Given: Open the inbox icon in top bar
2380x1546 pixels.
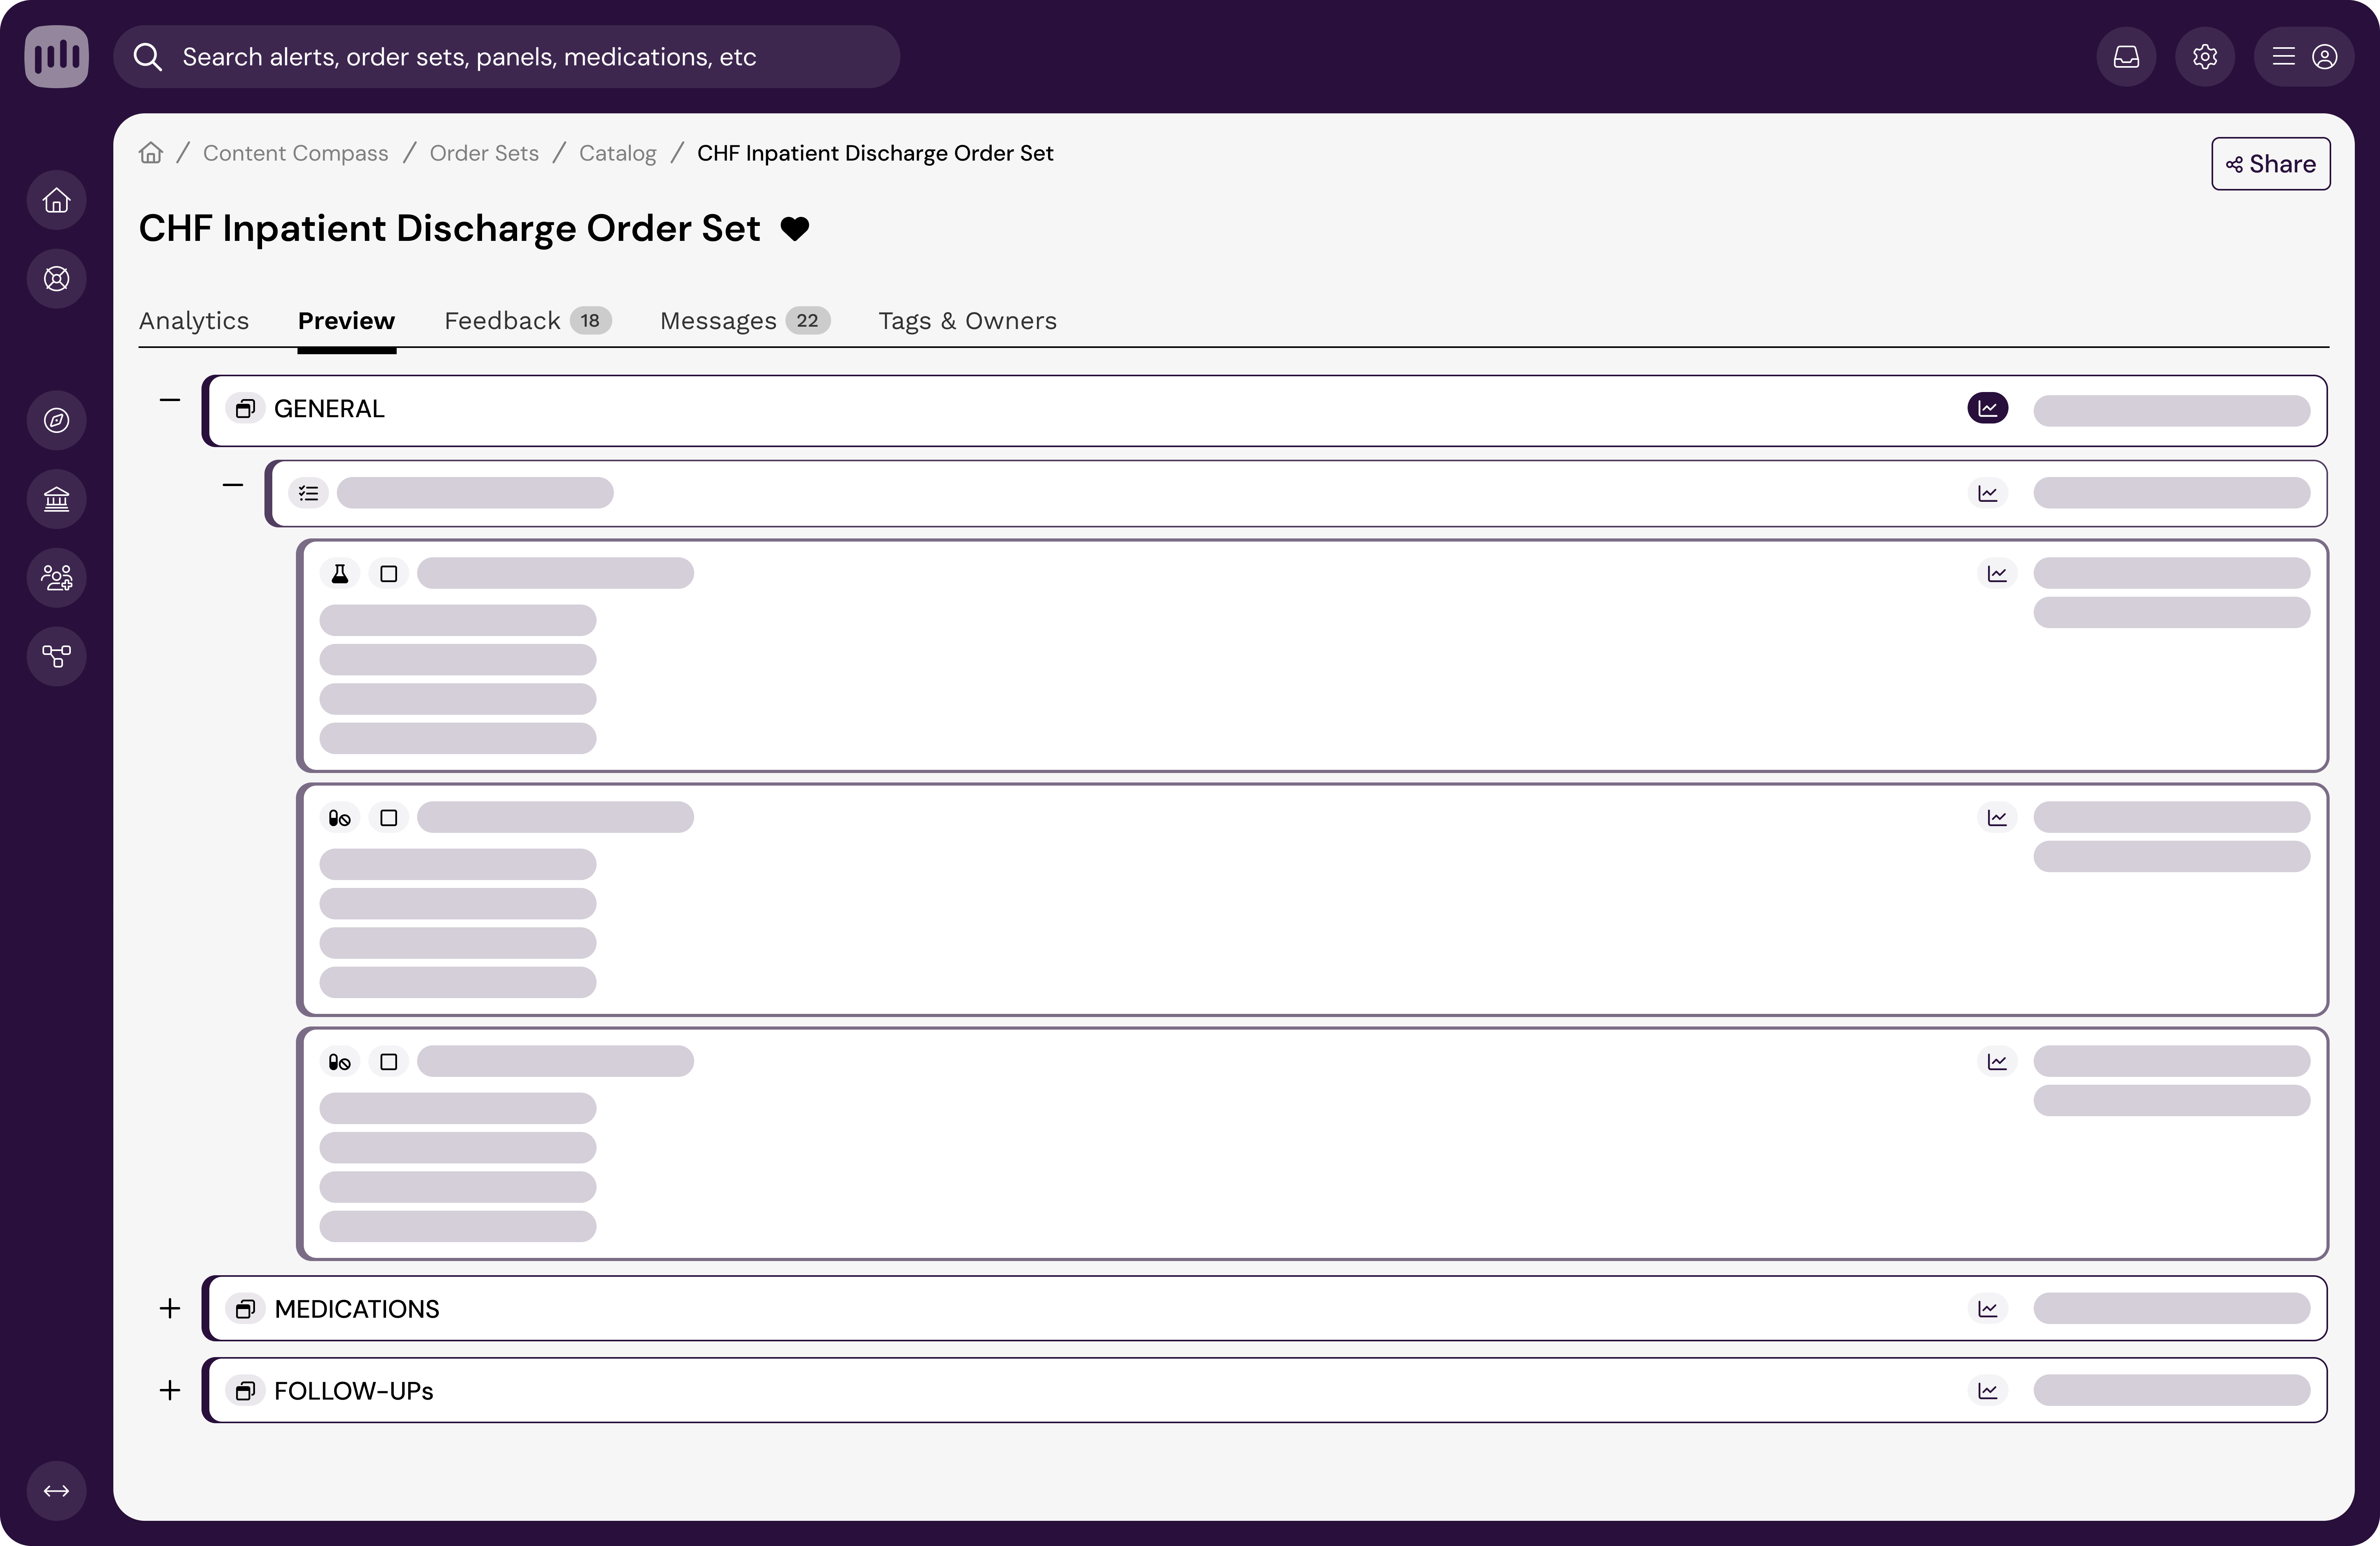Looking at the screenshot, I should [2126, 57].
